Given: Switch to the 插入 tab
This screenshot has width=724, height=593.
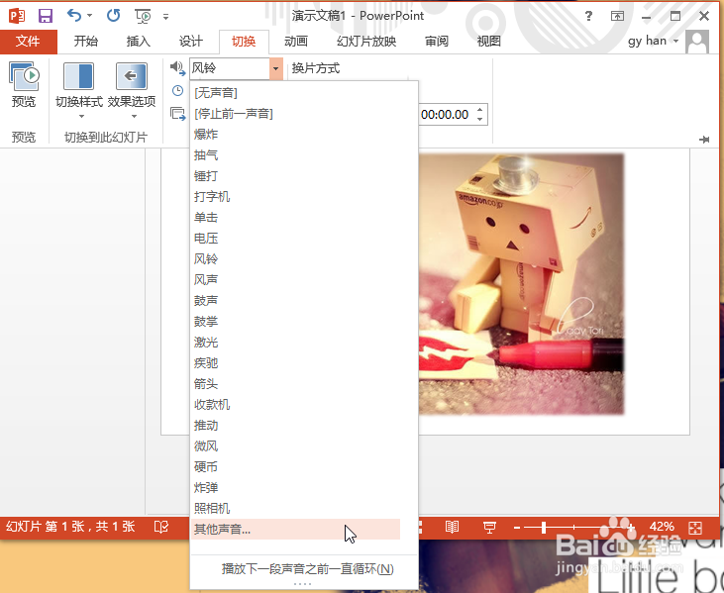Looking at the screenshot, I should (x=138, y=42).
